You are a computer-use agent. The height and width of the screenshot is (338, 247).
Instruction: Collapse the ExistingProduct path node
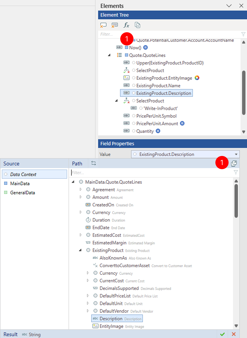click(x=80, y=250)
